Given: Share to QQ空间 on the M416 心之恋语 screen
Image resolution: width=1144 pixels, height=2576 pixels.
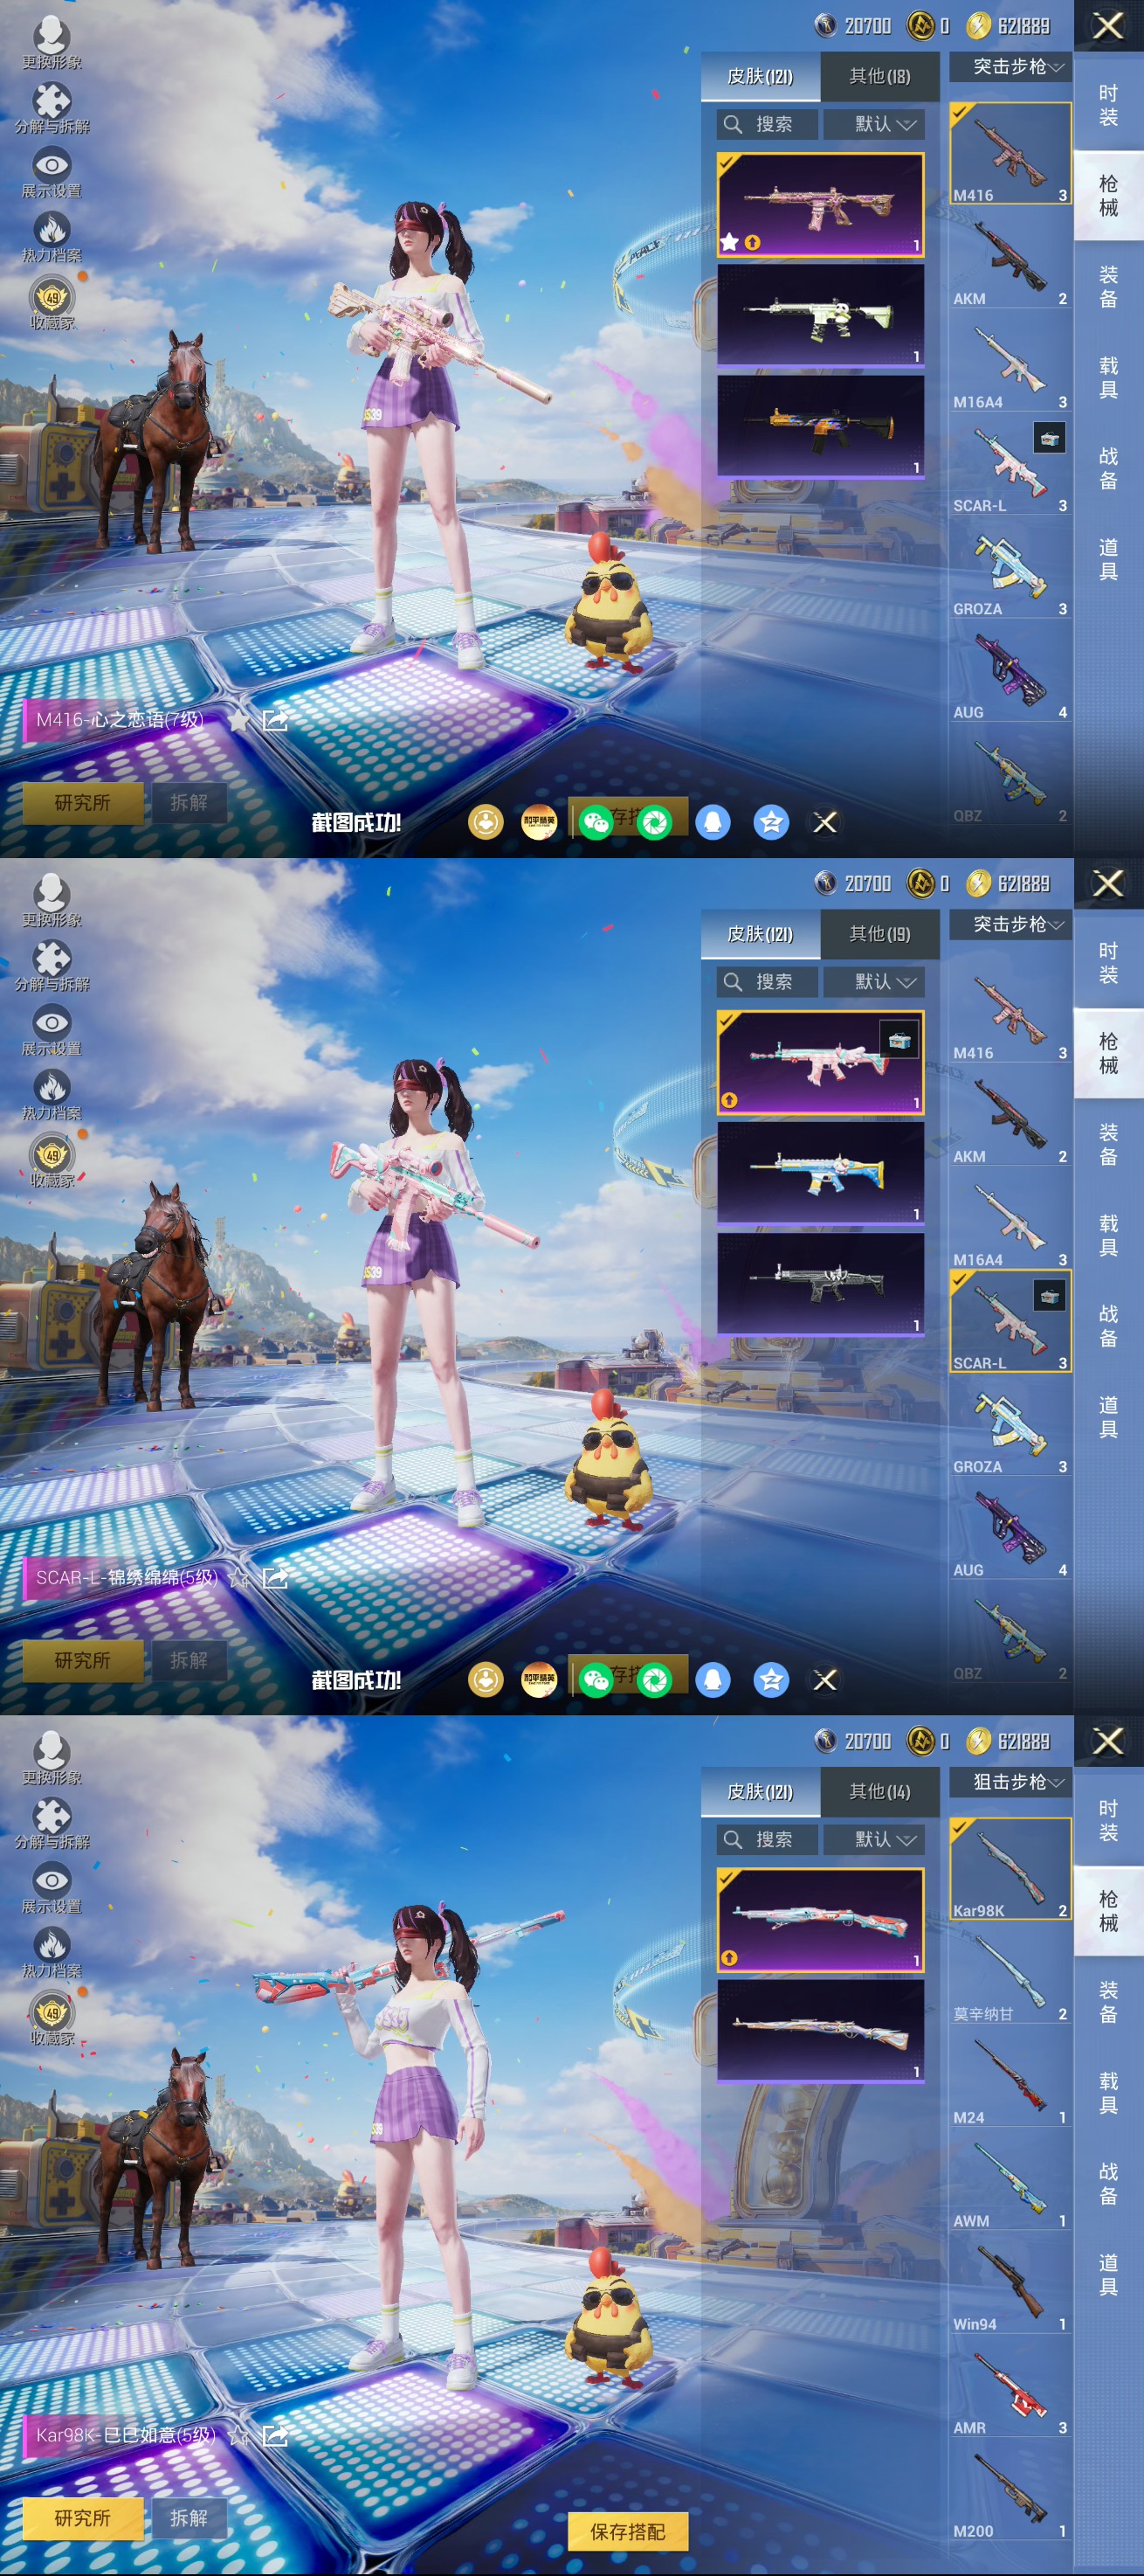Looking at the screenshot, I should click(770, 822).
